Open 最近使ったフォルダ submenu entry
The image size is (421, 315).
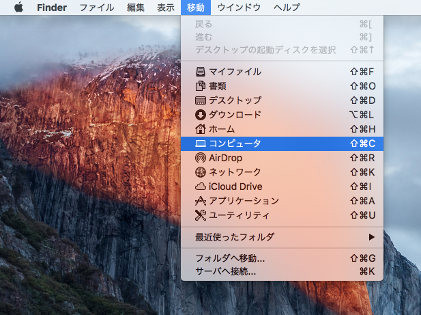point(282,237)
